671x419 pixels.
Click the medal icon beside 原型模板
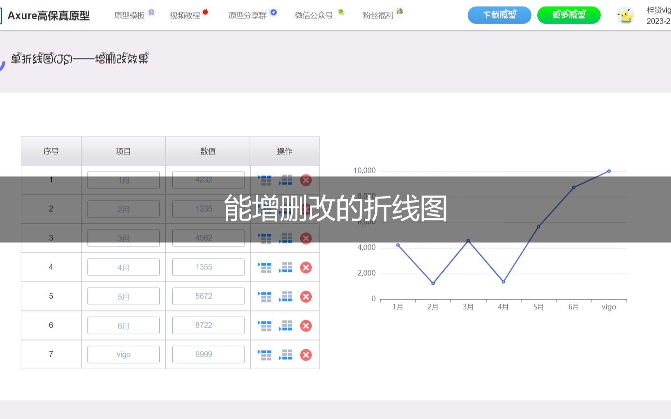[x=151, y=12]
